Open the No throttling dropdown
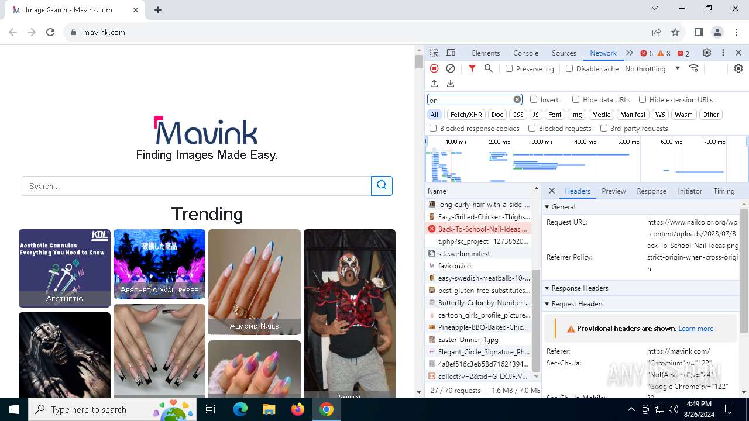Screen dimensions: 749x421 click(x=652, y=68)
